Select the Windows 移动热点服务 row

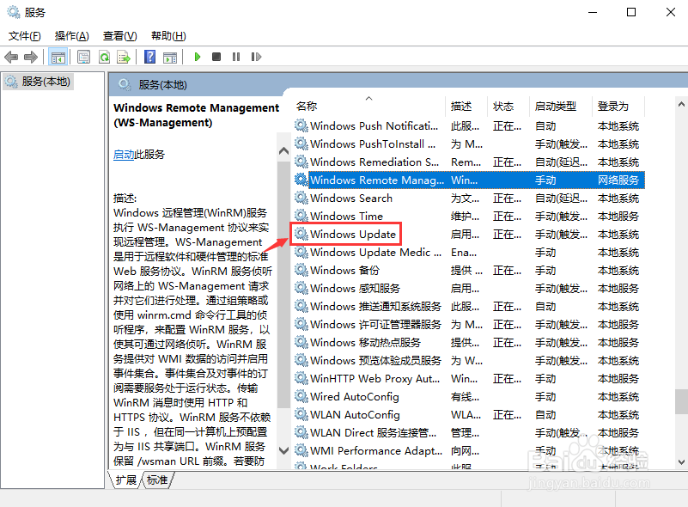469,342
